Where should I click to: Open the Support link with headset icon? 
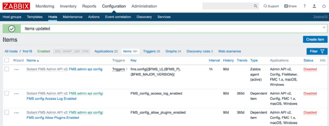tap(271, 6)
